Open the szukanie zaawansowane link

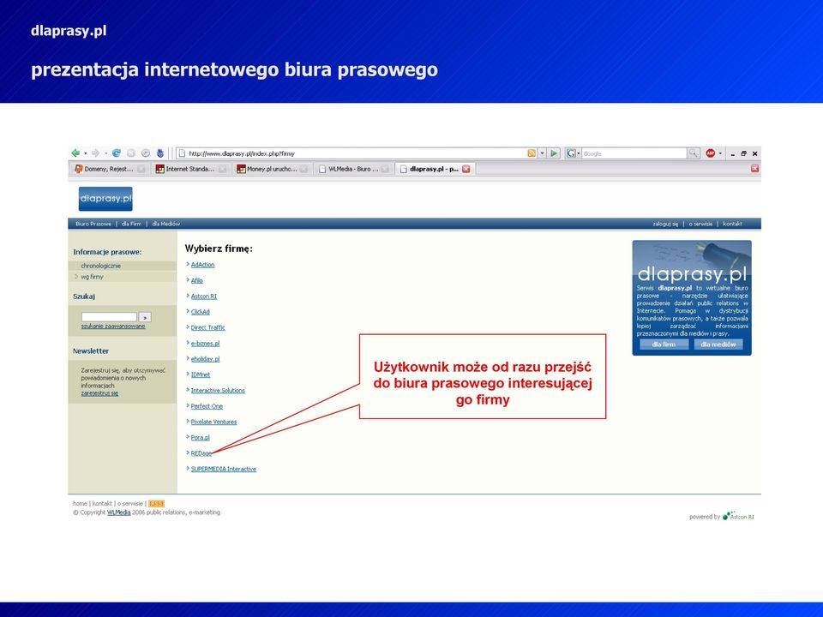click(113, 326)
